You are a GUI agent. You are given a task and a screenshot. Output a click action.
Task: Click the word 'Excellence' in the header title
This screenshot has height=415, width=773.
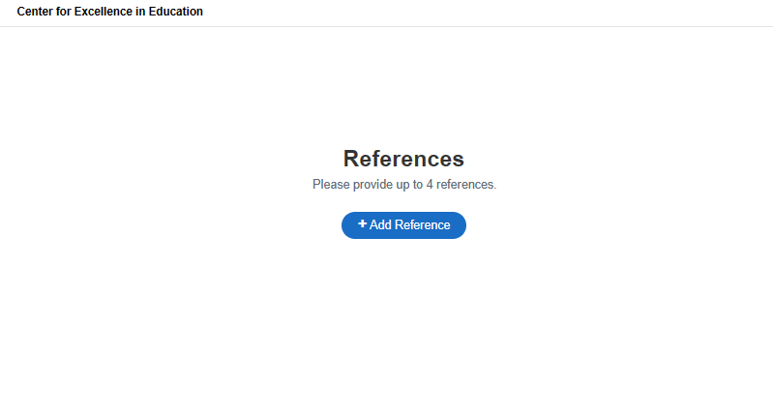103,12
